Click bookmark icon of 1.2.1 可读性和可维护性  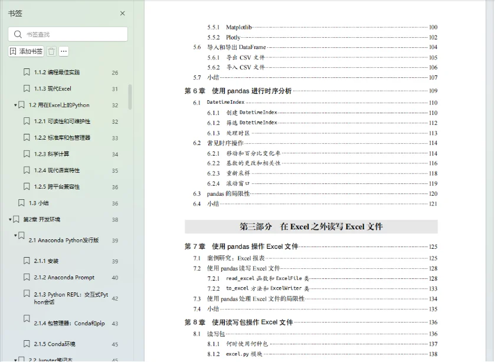coord(27,121)
